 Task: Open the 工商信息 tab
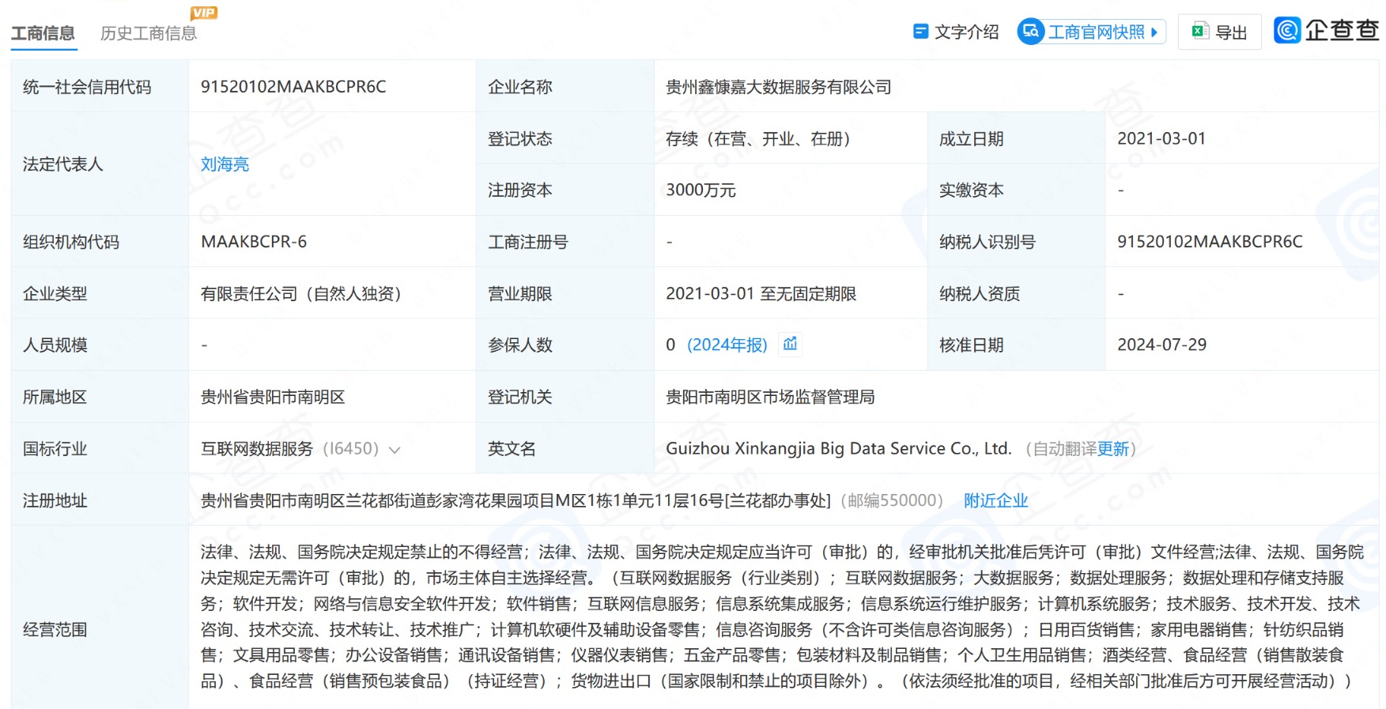point(43,33)
